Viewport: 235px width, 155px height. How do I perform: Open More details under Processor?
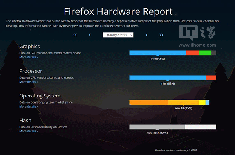pos(29,82)
